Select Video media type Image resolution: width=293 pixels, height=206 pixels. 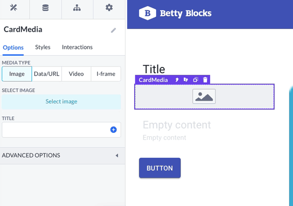(x=76, y=74)
